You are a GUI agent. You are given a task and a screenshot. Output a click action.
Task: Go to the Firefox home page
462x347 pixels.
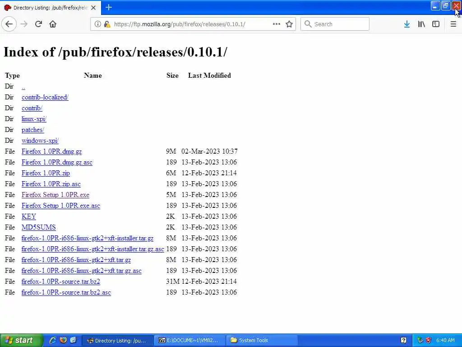53,24
